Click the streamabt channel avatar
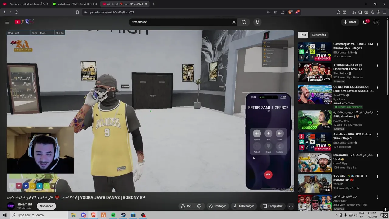 coord(11,206)
